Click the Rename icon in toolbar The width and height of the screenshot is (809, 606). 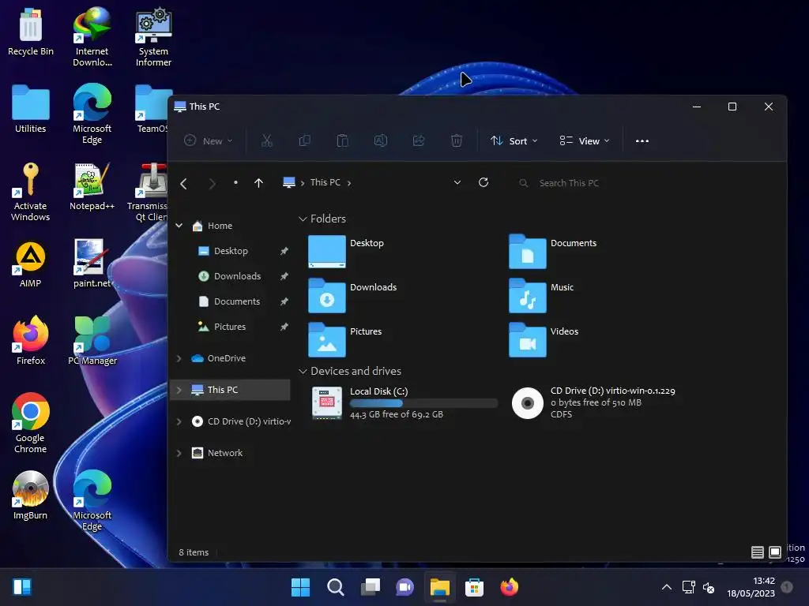coord(381,140)
